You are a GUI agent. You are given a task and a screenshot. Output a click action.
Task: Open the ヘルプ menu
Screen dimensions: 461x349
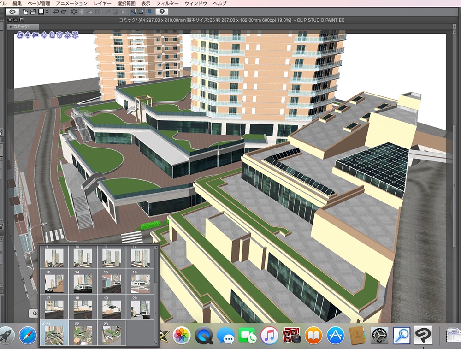click(x=219, y=3)
